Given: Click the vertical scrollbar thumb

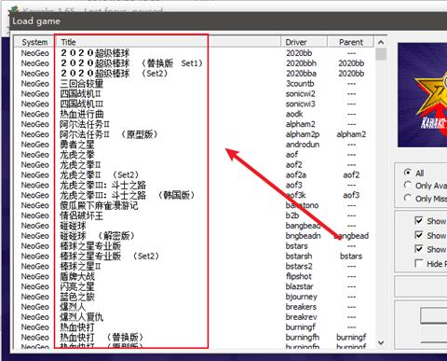Looking at the screenshot, I should [381, 54].
